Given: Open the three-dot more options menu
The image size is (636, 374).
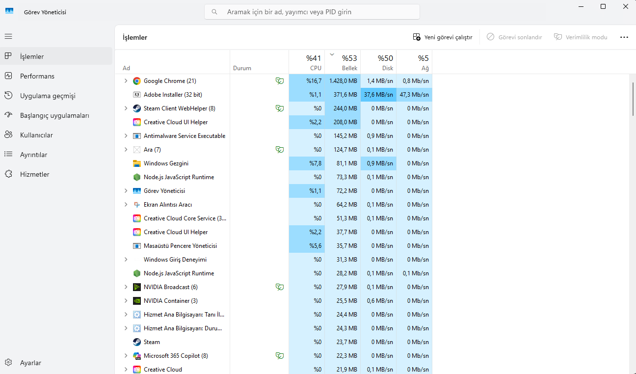Looking at the screenshot, I should click(x=624, y=37).
